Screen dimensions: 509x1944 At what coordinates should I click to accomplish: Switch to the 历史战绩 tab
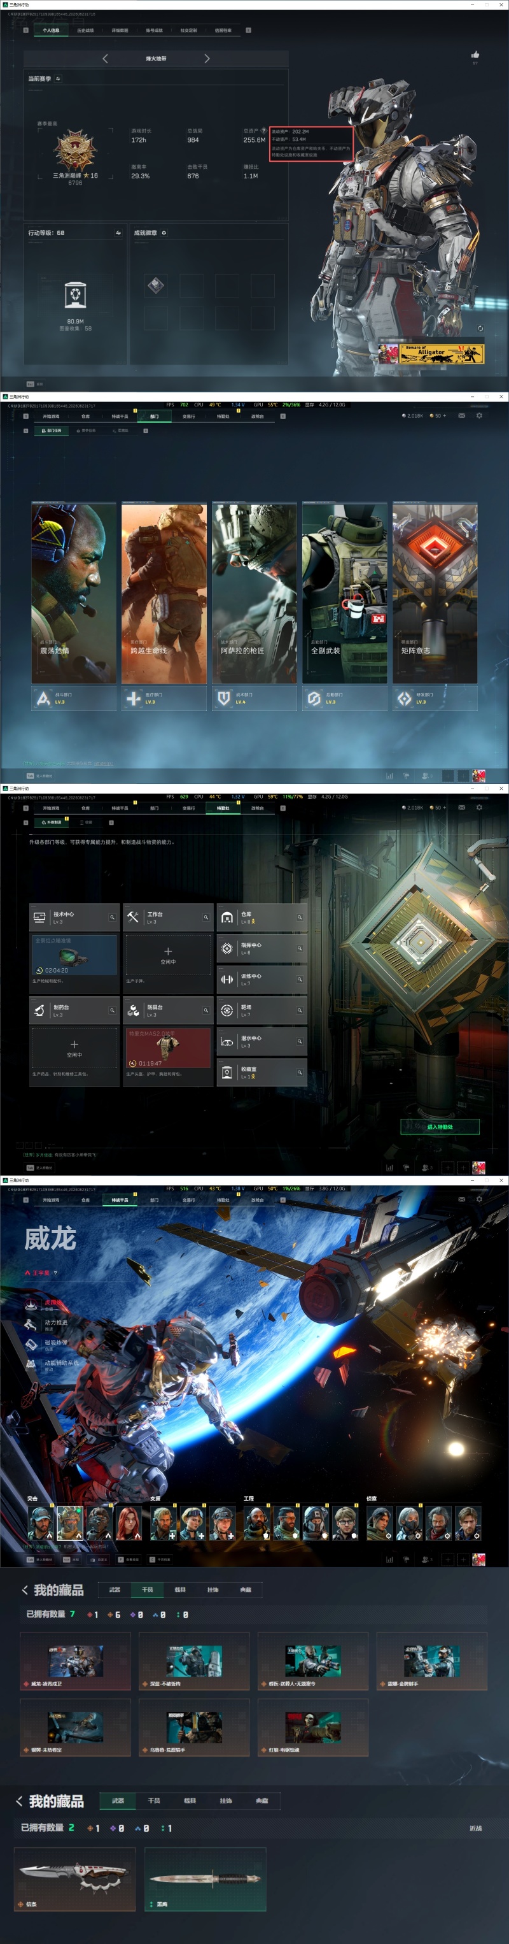coord(85,30)
